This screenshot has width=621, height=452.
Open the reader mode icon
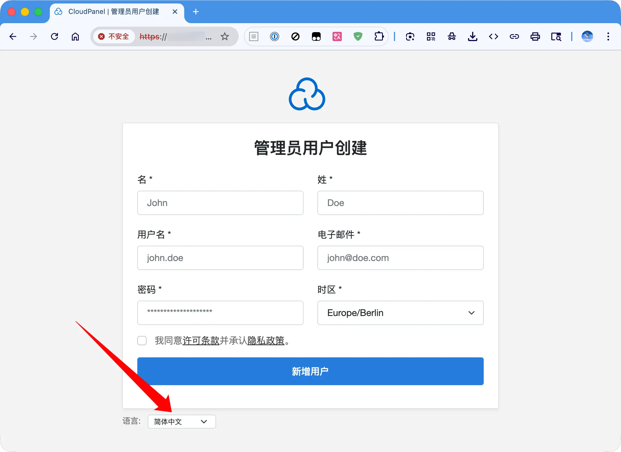coord(253,36)
